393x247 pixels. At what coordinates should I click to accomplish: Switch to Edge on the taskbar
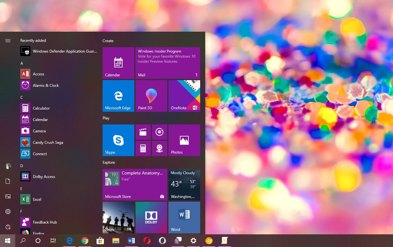point(69,241)
